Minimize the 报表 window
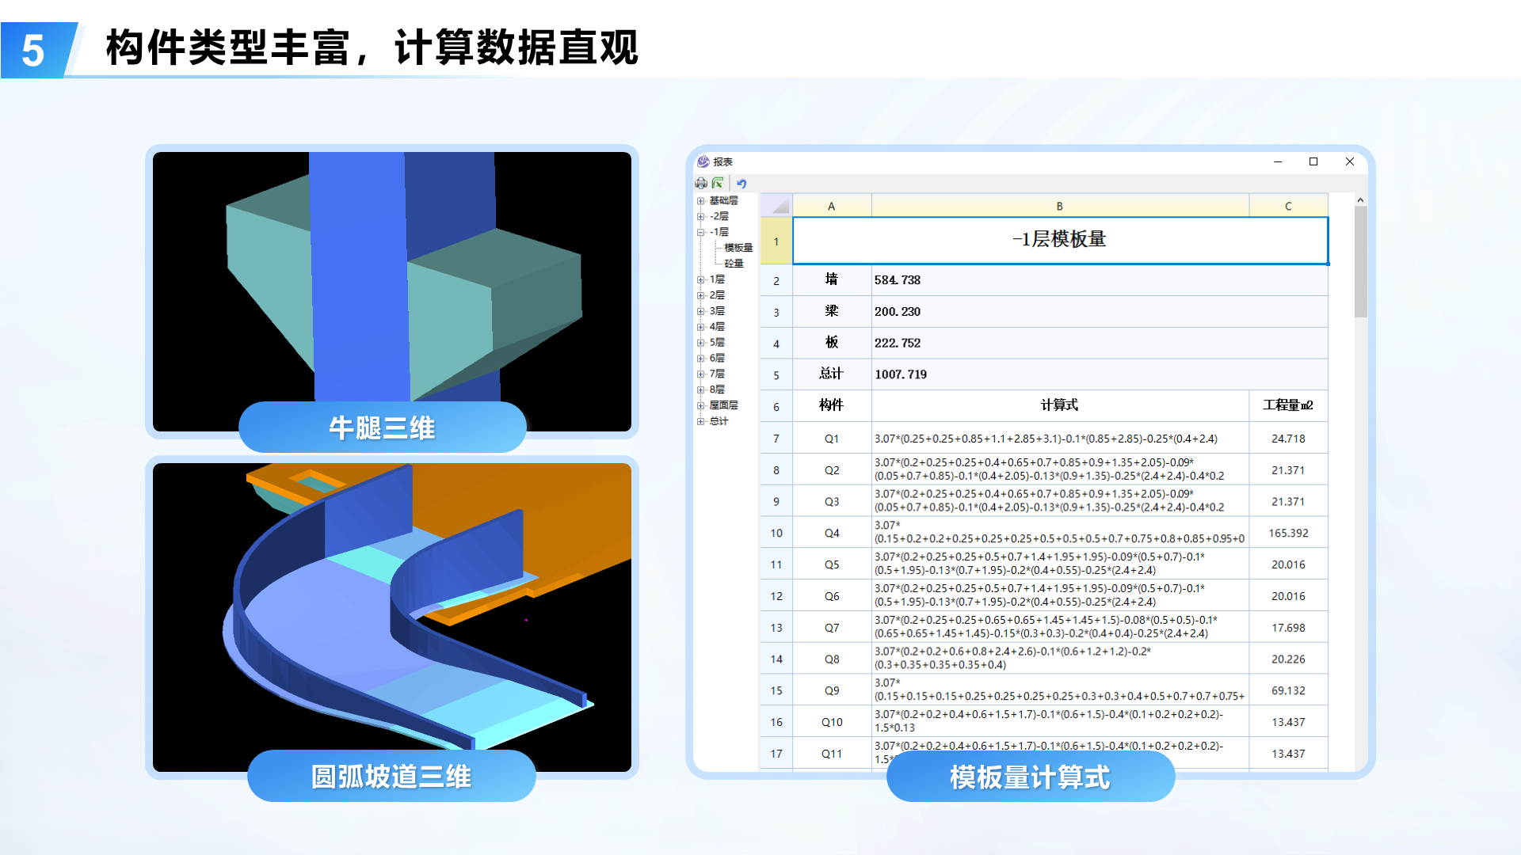The height and width of the screenshot is (855, 1521). 1278,161
